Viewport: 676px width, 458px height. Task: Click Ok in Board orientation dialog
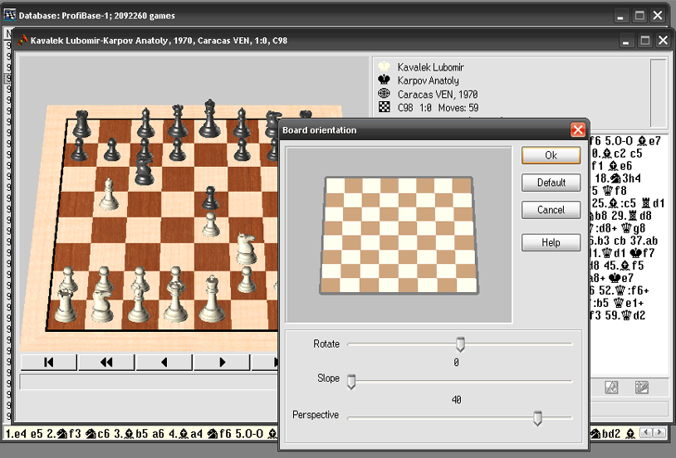point(551,155)
